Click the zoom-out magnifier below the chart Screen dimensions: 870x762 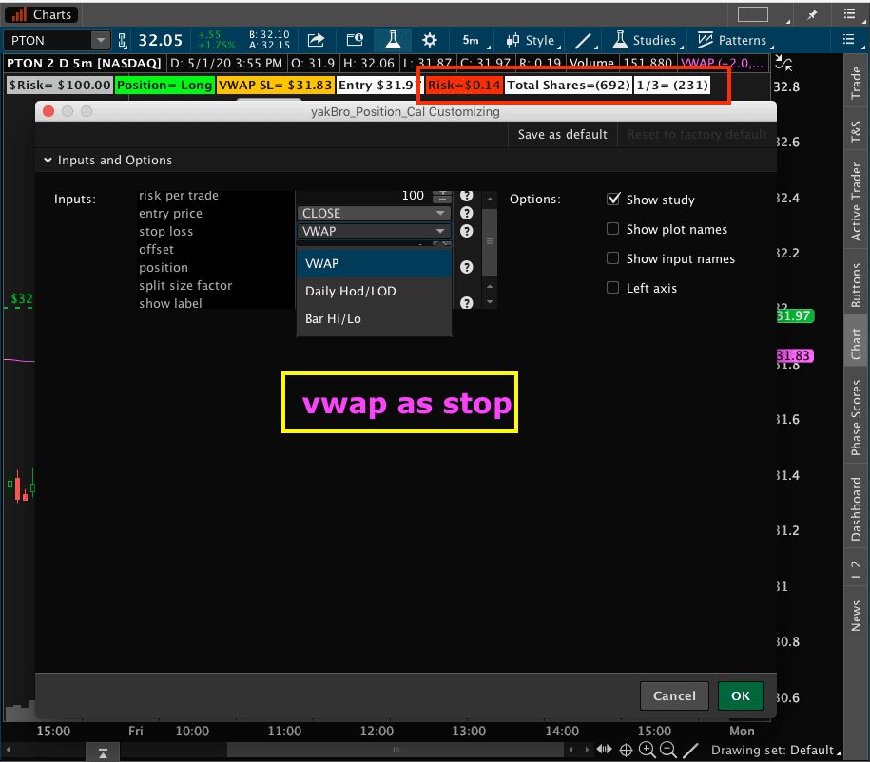coord(667,750)
